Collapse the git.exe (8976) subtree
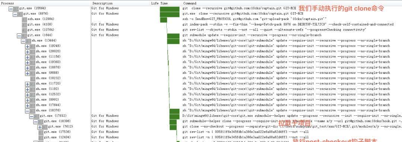The height and width of the screenshot is (142, 402). [15, 14]
